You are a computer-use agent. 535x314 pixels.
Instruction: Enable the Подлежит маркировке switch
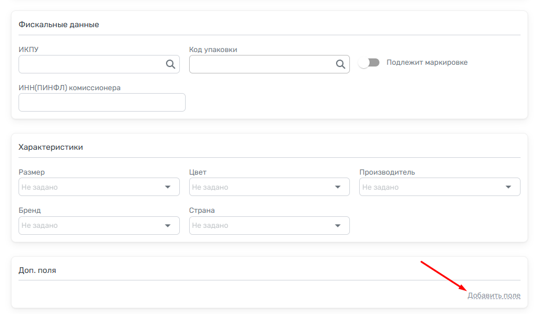click(368, 62)
